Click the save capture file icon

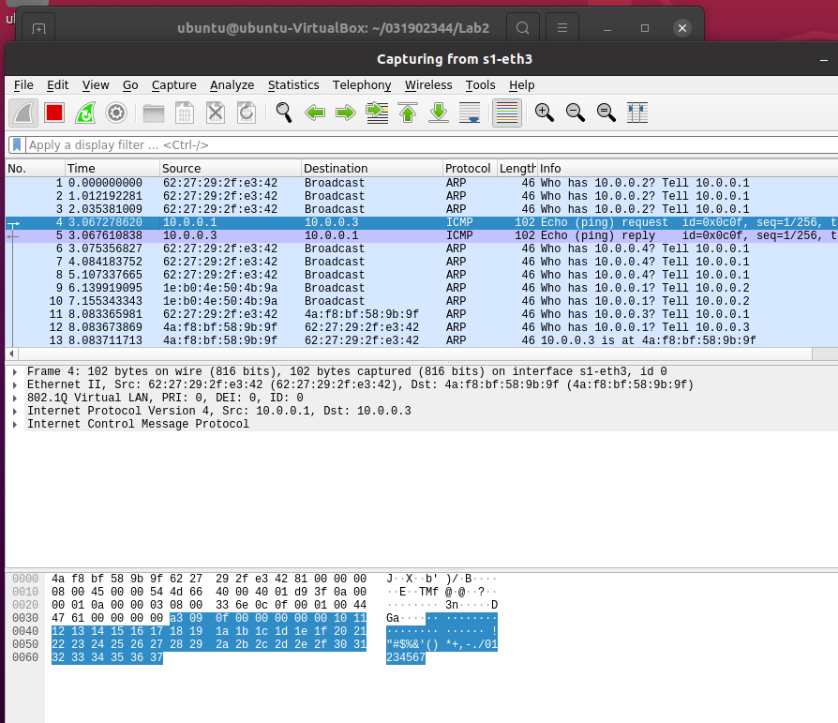click(x=185, y=113)
